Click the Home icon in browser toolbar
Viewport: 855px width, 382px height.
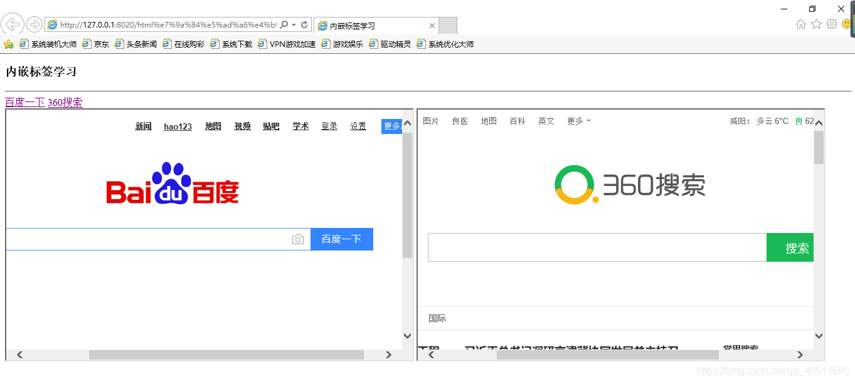(801, 24)
